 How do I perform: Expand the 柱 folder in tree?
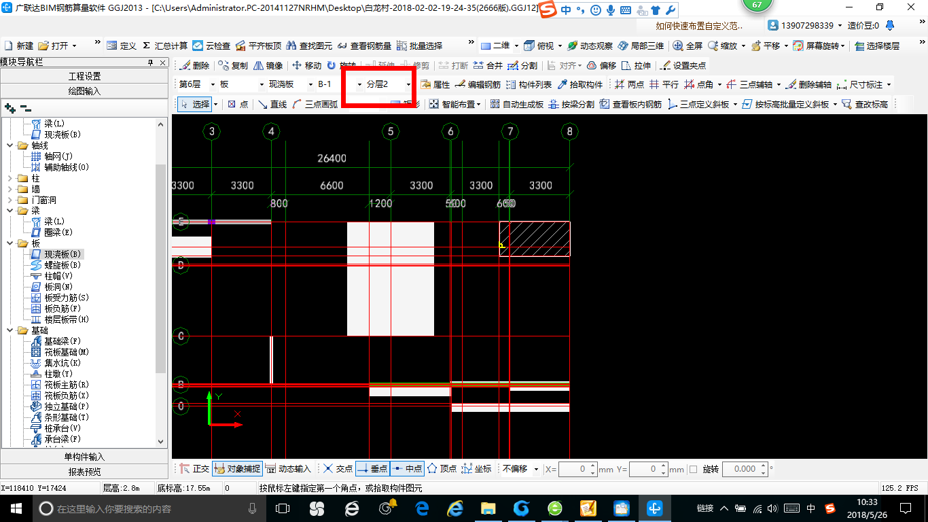click(10, 178)
